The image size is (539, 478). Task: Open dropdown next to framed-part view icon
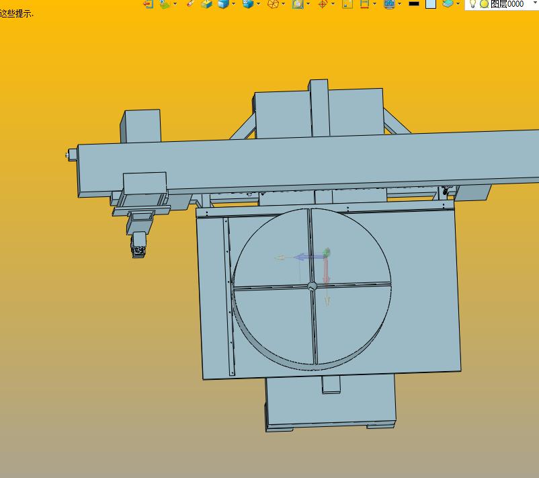308,4
